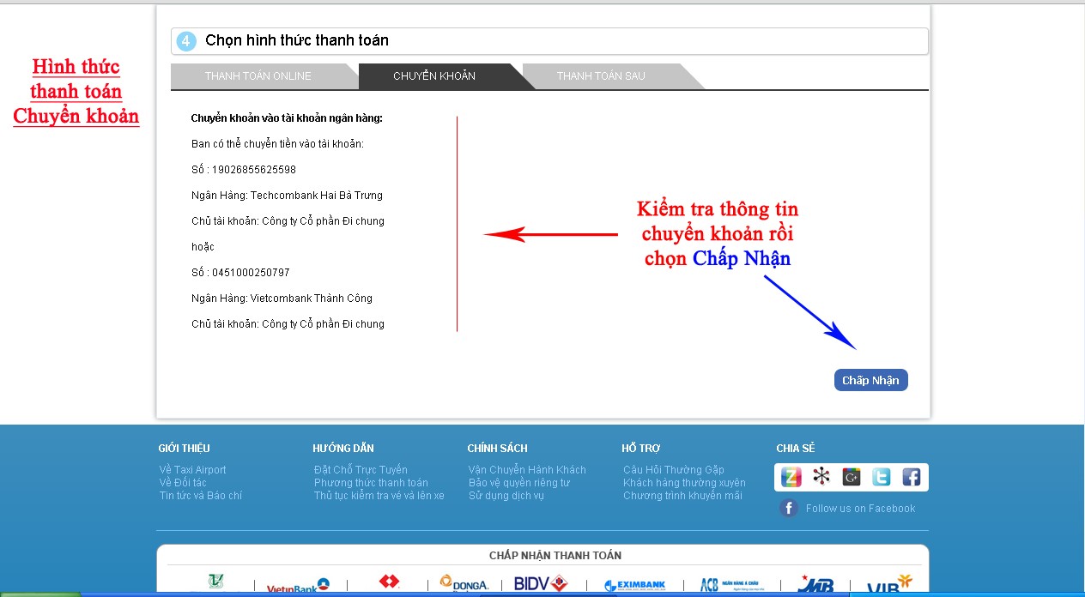Click the ACB bank logo
This screenshot has height=597, width=1085.
tap(729, 585)
